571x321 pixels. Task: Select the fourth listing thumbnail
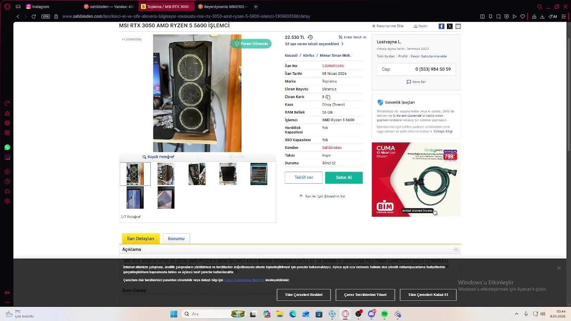click(228, 174)
